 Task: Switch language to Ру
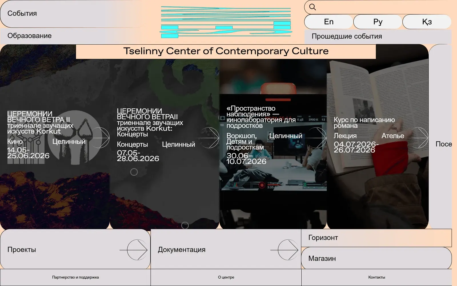click(378, 22)
